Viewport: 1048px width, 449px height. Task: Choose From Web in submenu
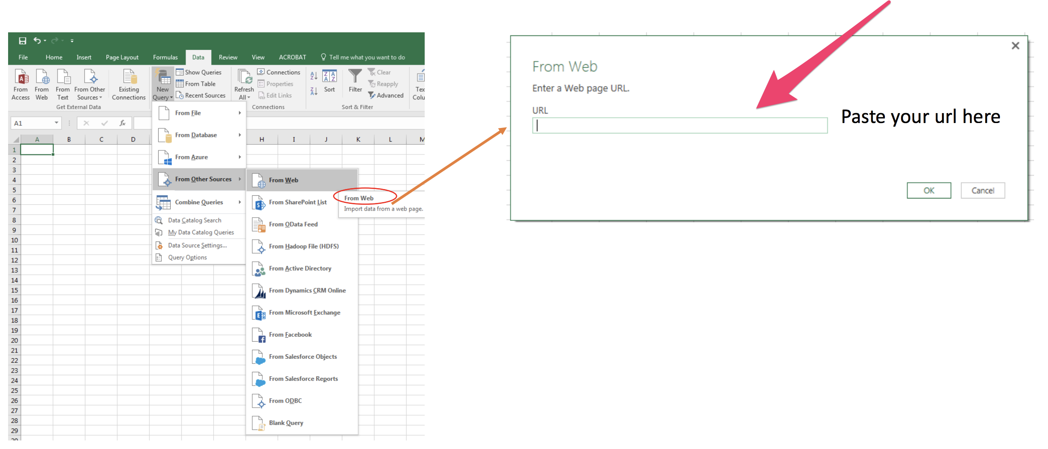(x=302, y=180)
